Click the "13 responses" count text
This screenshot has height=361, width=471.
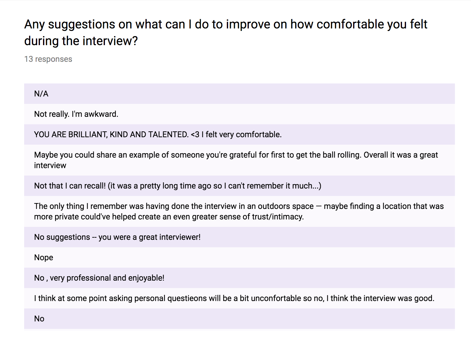pyautogui.click(x=48, y=59)
